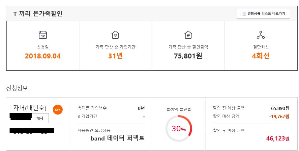Click the won-sign house icon for 할인금액

pos(188,35)
